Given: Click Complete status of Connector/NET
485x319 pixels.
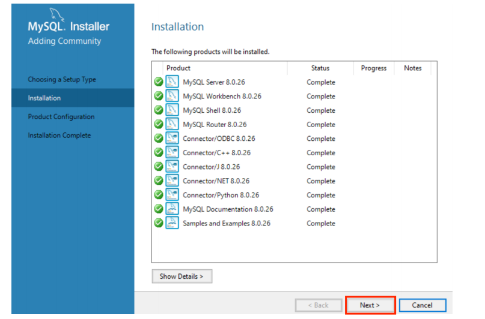Looking at the screenshot, I should pos(321,181).
